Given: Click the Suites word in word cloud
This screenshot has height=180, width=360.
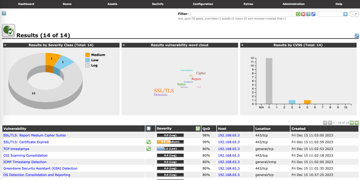Looking at the screenshot, I should 181,84.
